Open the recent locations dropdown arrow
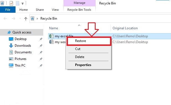The image size is (171, 105). (x=20, y=19)
